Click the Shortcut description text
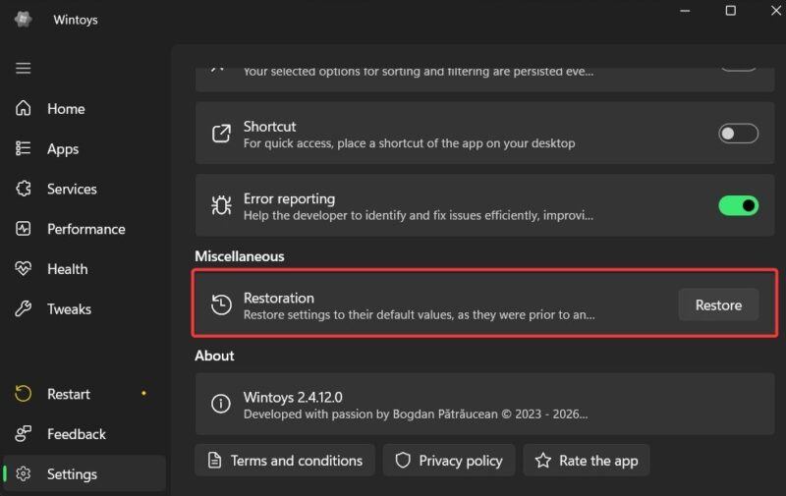This screenshot has height=496, width=786. (409, 143)
